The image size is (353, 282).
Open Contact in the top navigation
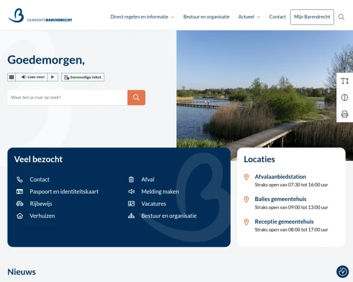[277, 17]
